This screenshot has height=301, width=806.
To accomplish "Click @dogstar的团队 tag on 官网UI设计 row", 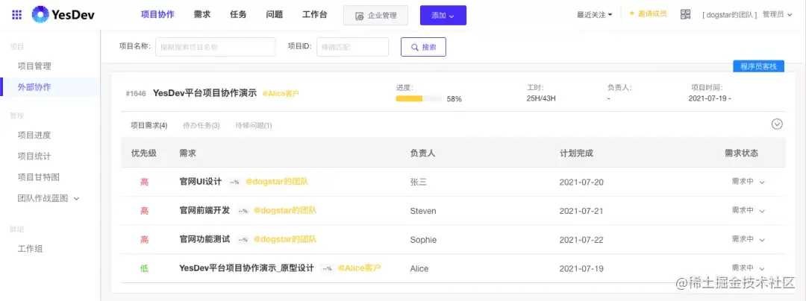I will coord(277,182).
